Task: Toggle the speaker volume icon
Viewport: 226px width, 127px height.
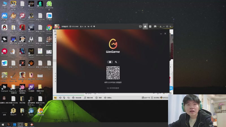Action: (60, 98)
